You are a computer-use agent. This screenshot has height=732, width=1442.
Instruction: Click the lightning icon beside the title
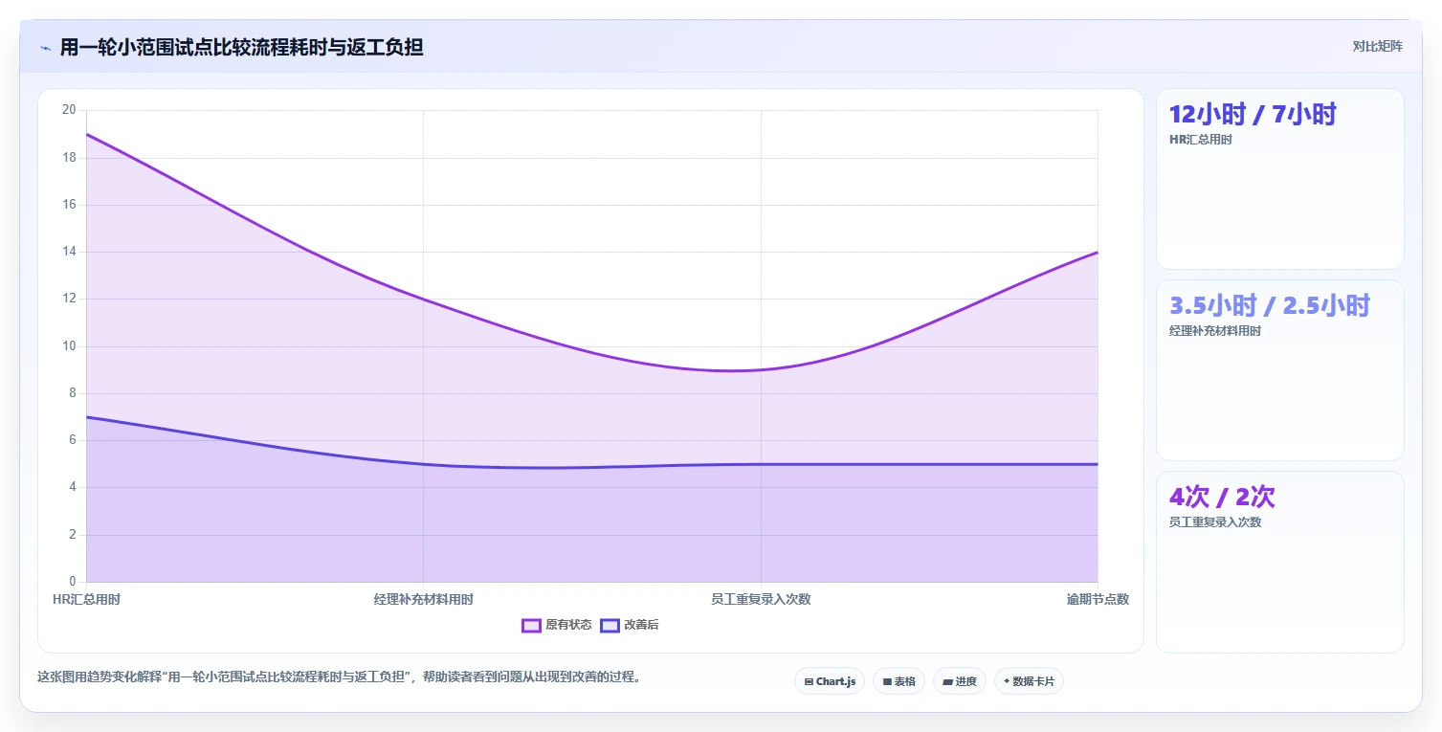coord(45,47)
